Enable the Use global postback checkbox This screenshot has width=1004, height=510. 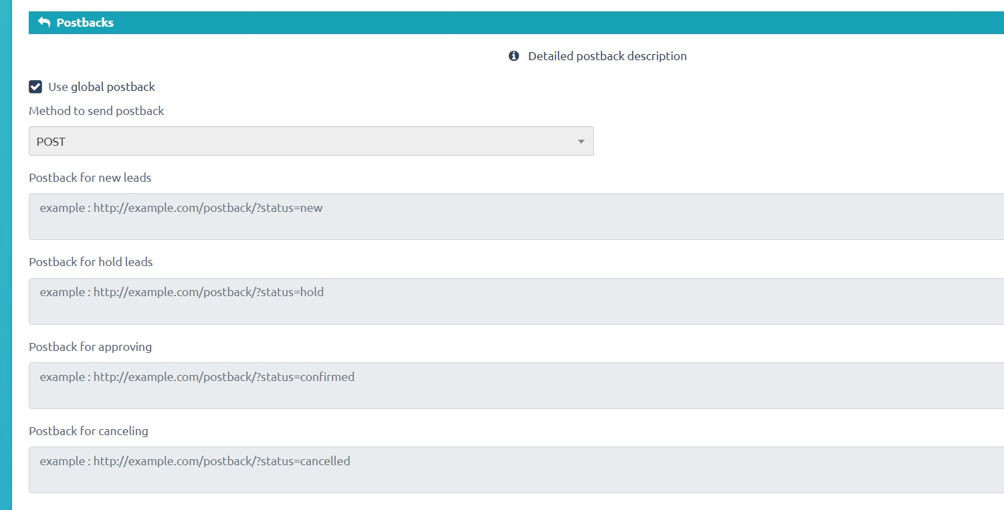35,86
